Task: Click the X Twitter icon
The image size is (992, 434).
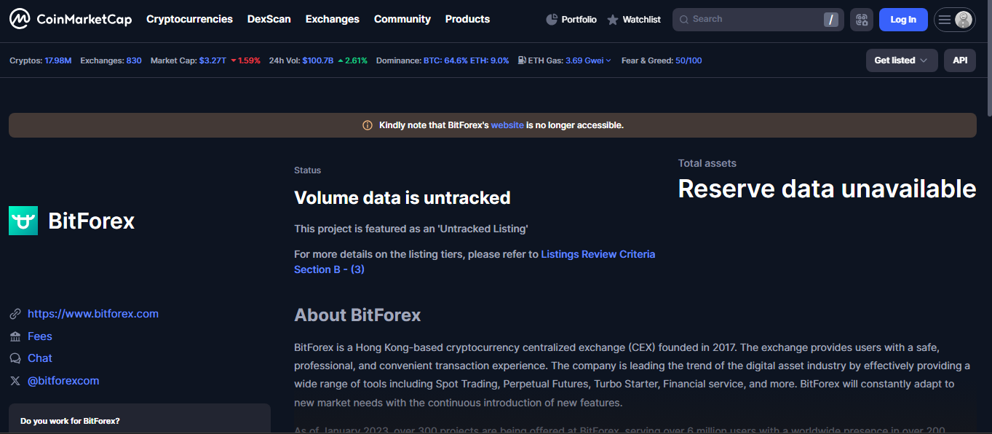Action: (15, 381)
